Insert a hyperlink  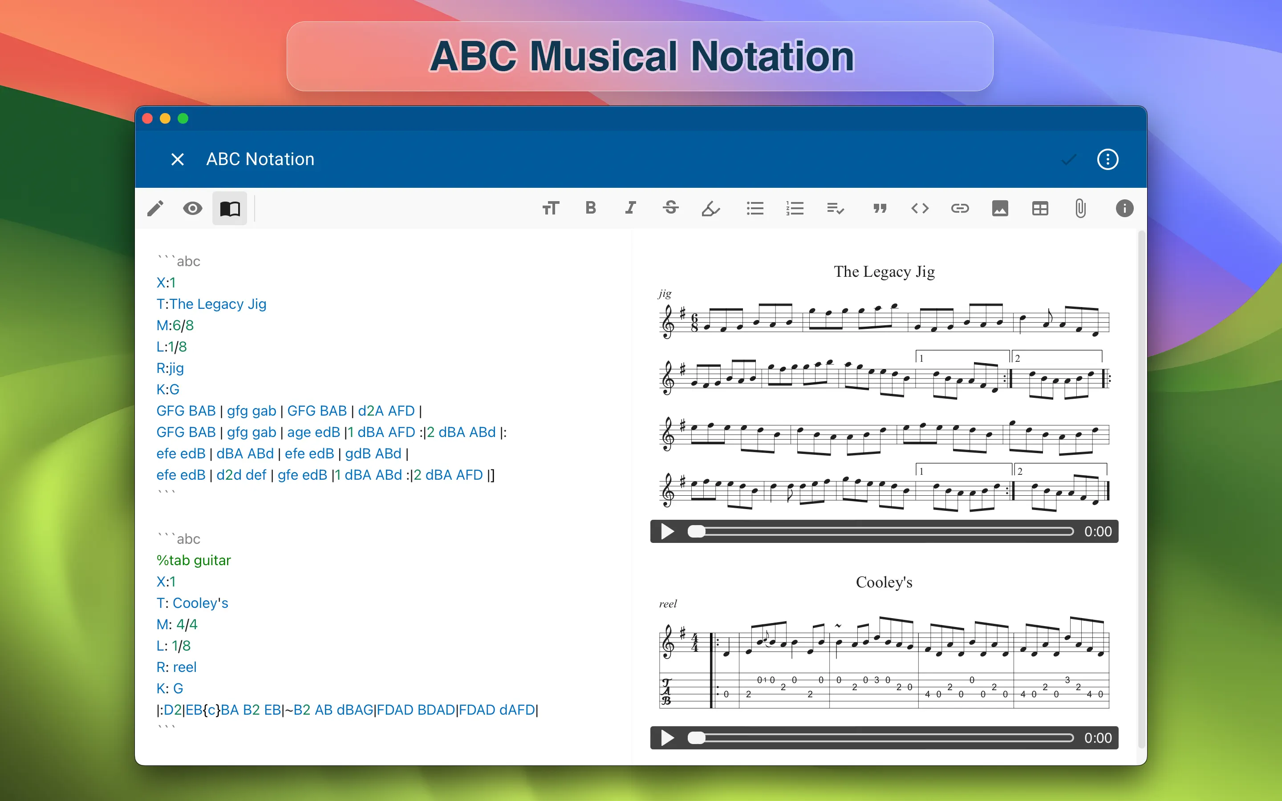[x=960, y=208]
